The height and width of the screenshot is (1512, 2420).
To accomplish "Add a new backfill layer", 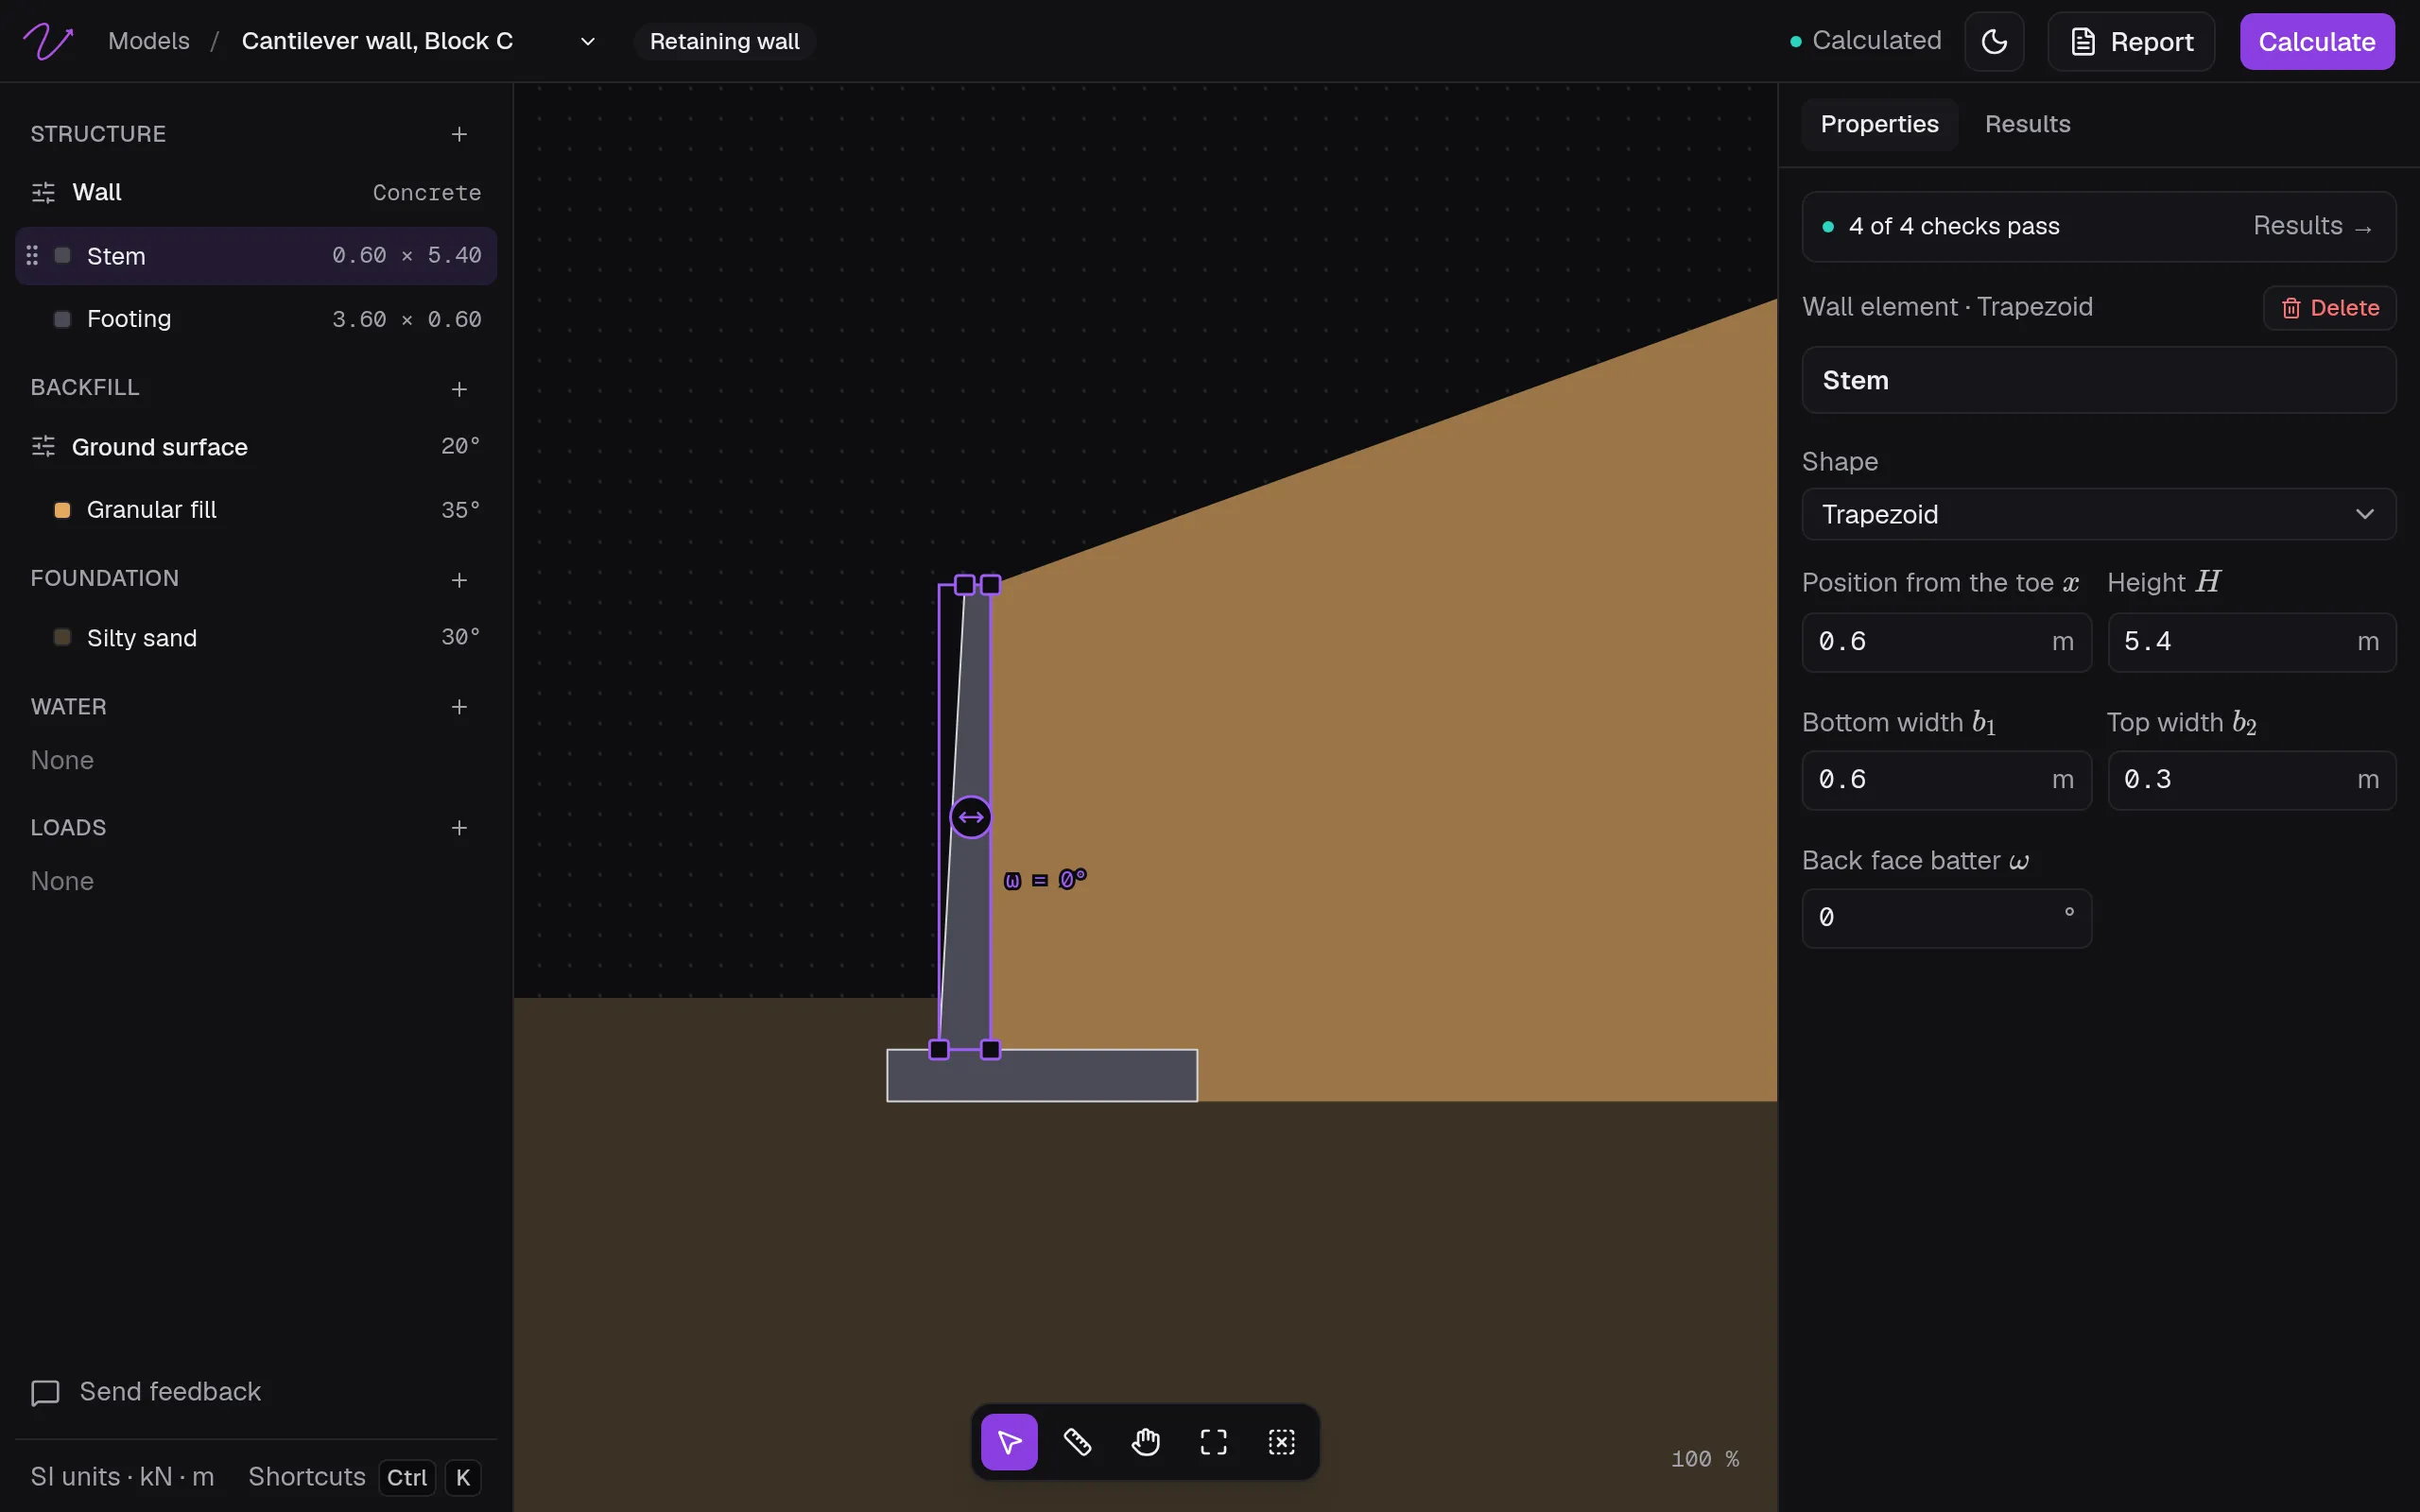I will tap(459, 389).
